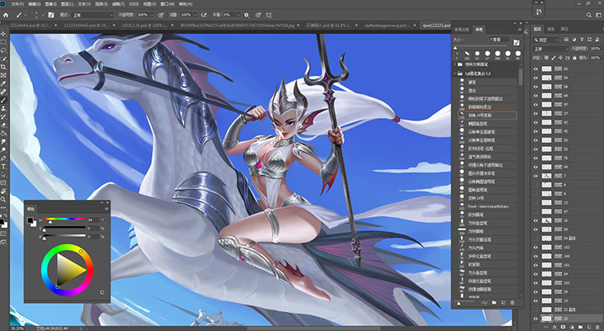Select the highlighted 19号笔刷 brush preset
Viewport: 604px width, 331px height.
(488, 115)
